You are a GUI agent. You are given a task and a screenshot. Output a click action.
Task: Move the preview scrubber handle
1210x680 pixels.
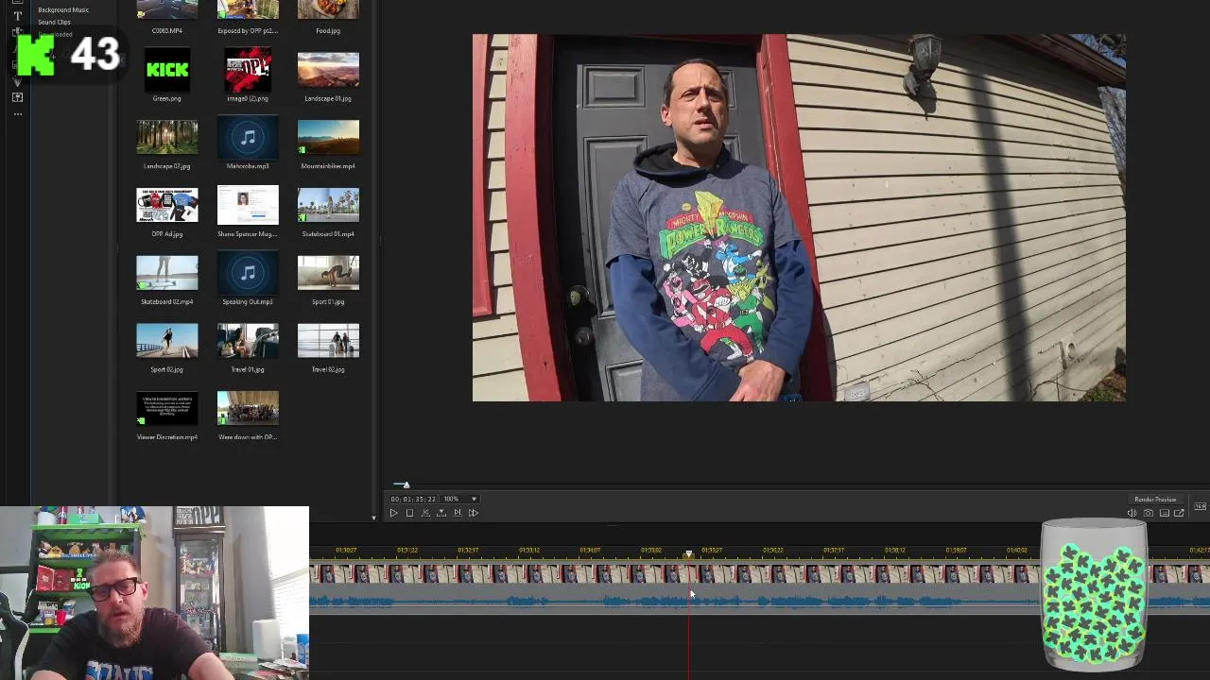(x=406, y=484)
